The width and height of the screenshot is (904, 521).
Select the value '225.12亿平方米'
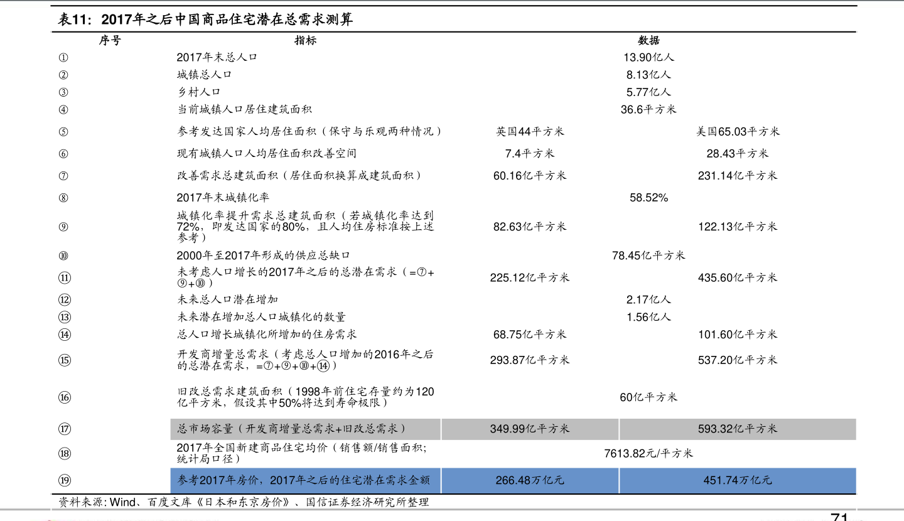(x=530, y=277)
